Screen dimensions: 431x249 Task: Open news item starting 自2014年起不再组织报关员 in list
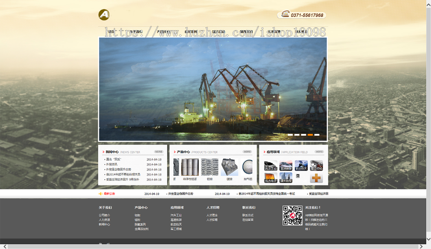click(x=123, y=174)
